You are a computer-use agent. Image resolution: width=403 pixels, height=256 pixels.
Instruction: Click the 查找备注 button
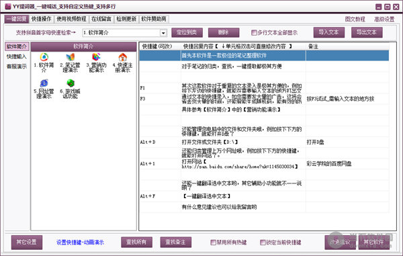(176, 242)
